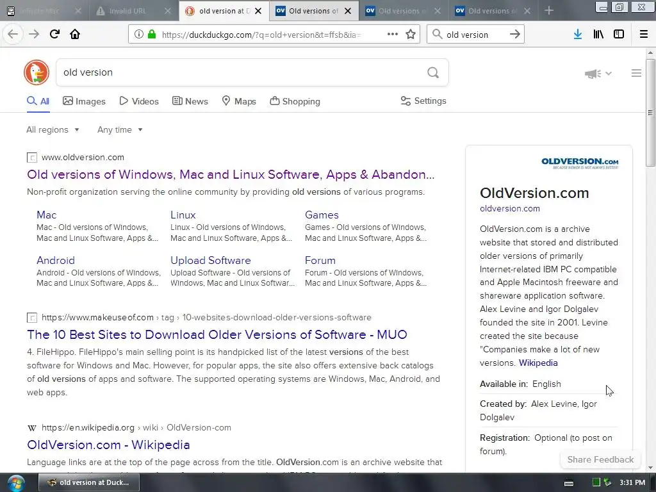This screenshot has width=656, height=492.
Task: Click the DuckDuckGo duck logo
Action: click(x=37, y=72)
